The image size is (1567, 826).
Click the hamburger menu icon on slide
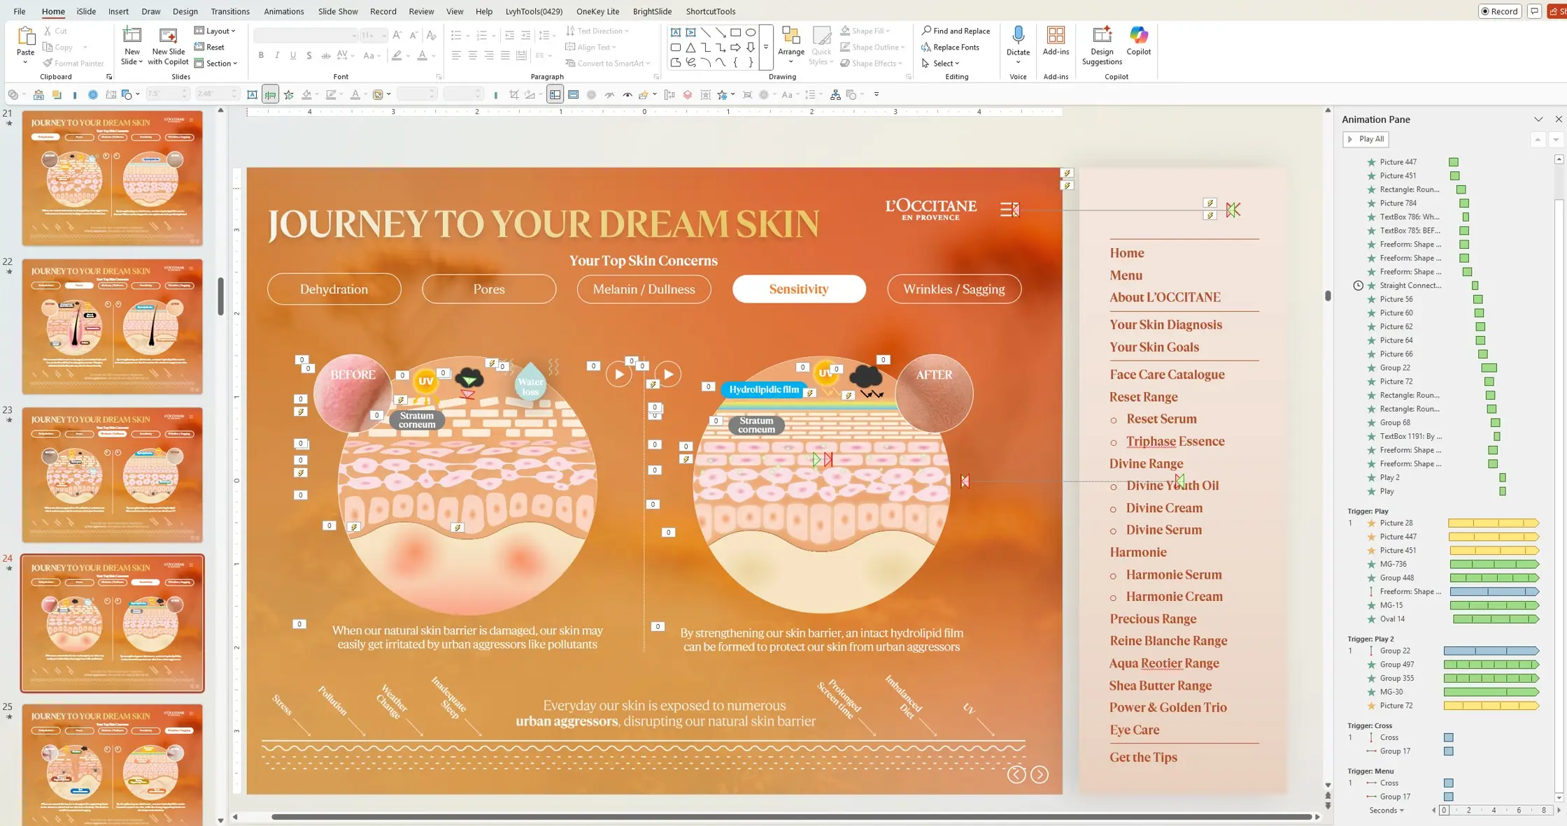[1009, 209]
